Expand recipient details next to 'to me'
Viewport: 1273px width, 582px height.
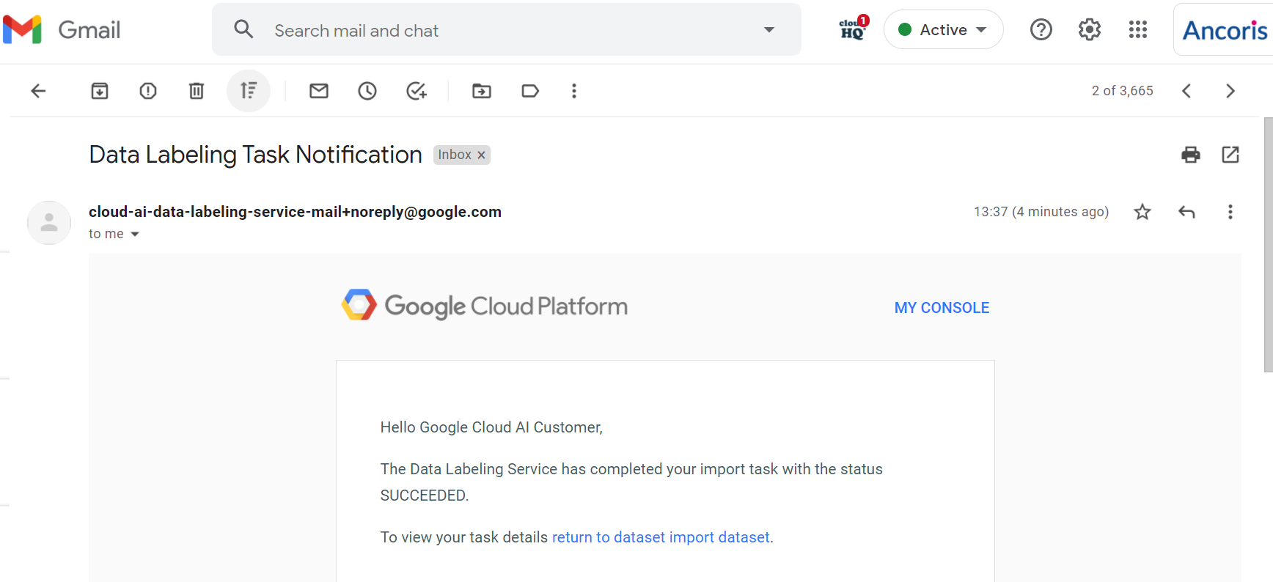pyautogui.click(x=135, y=235)
